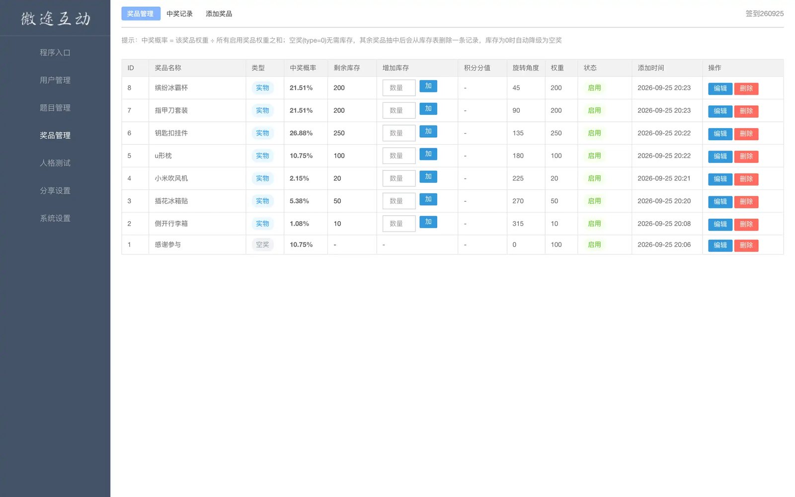Click 分享设置 sidebar entry
Image resolution: width=795 pixels, height=497 pixels.
(x=55, y=191)
